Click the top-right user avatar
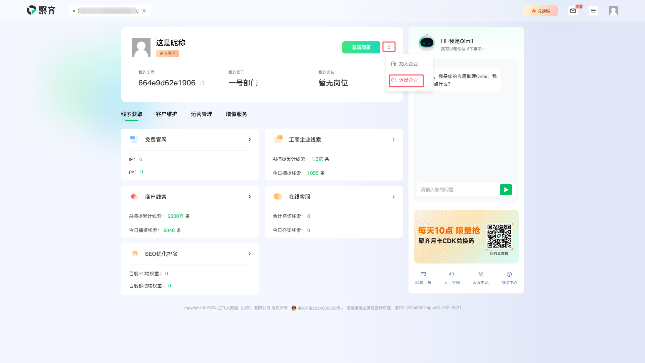 [613, 11]
